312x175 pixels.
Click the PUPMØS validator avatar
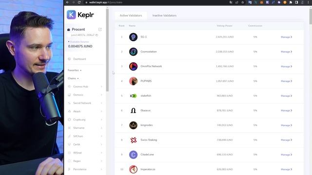pos(133,81)
